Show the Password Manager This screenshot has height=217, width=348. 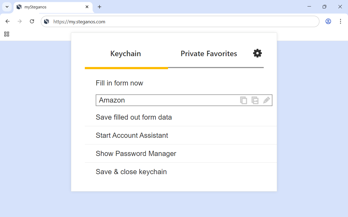pyautogui.click(x=136, y=154)
